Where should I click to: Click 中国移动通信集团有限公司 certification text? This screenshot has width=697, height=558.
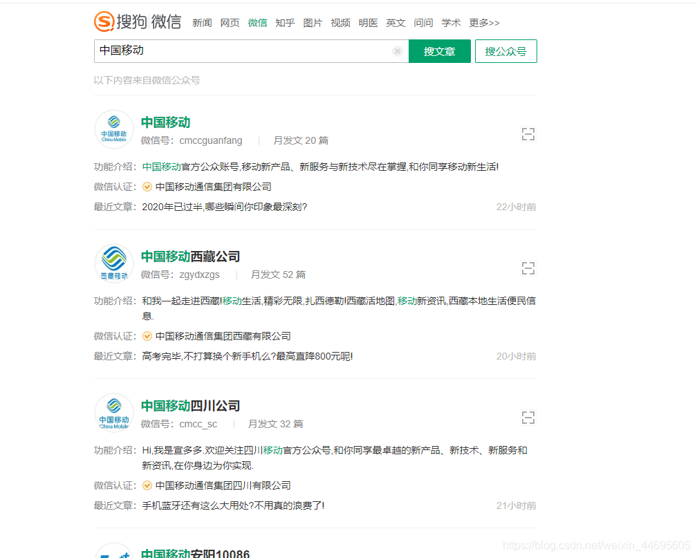[214, 187]
